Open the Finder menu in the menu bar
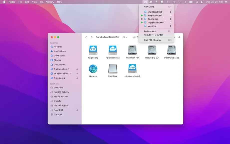This screenshot has width=230, height=144. (12, 2)
